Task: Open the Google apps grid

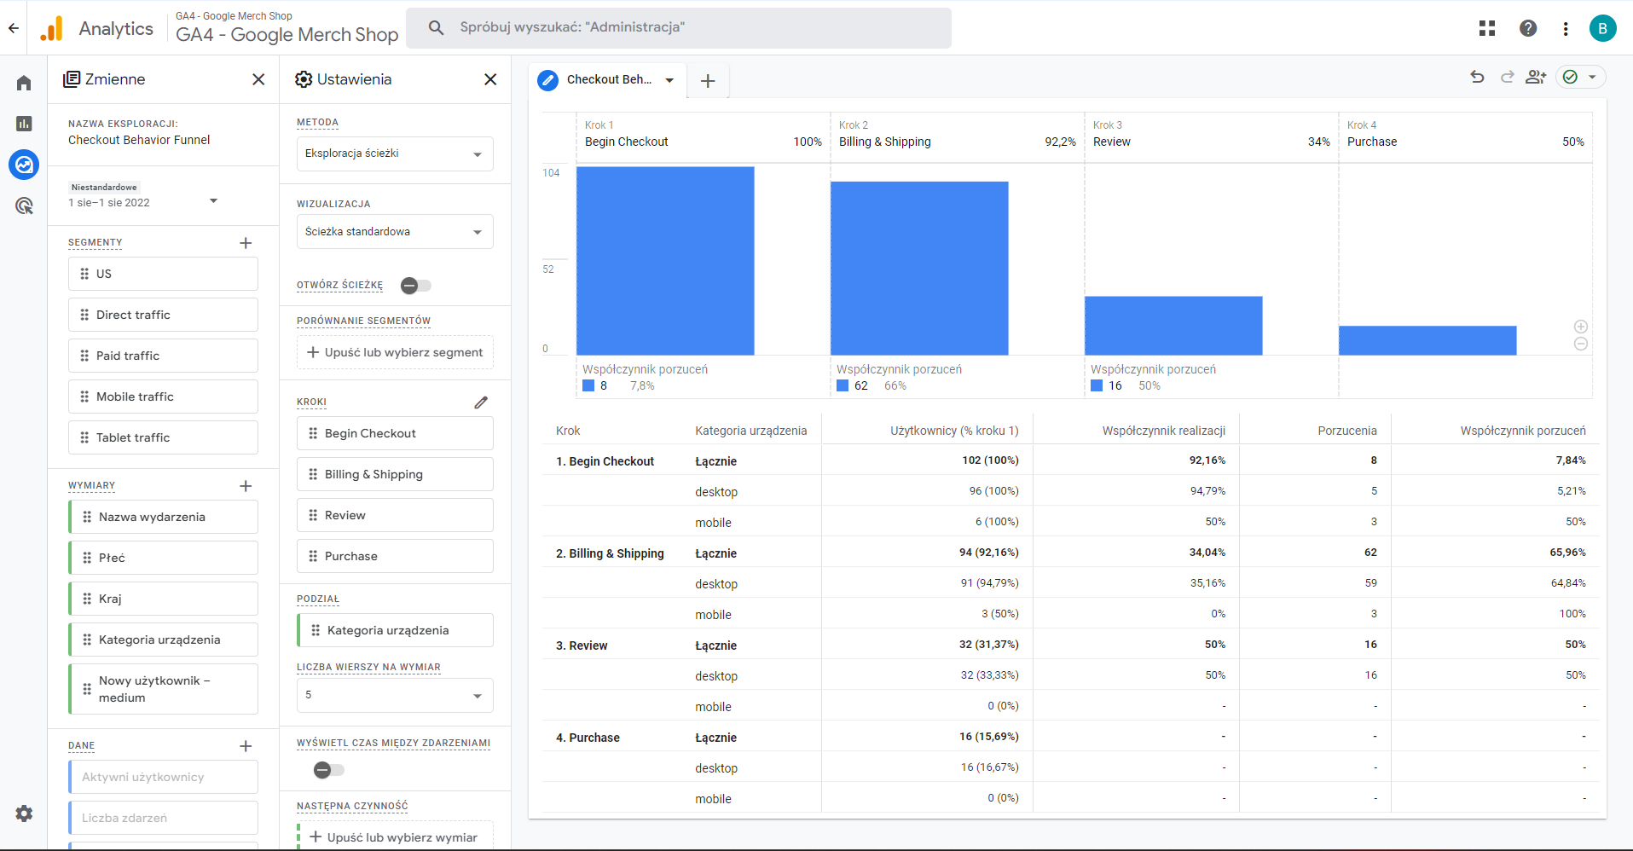Action: click(1486, 28)
